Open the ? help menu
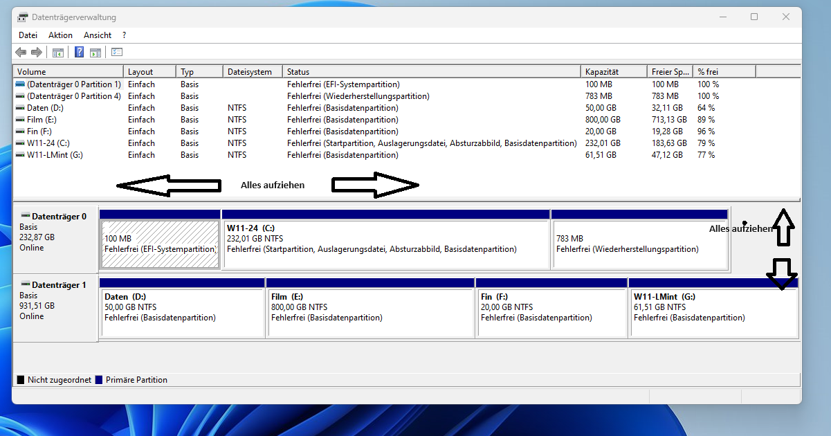831x436 pixels. point(124,35)
